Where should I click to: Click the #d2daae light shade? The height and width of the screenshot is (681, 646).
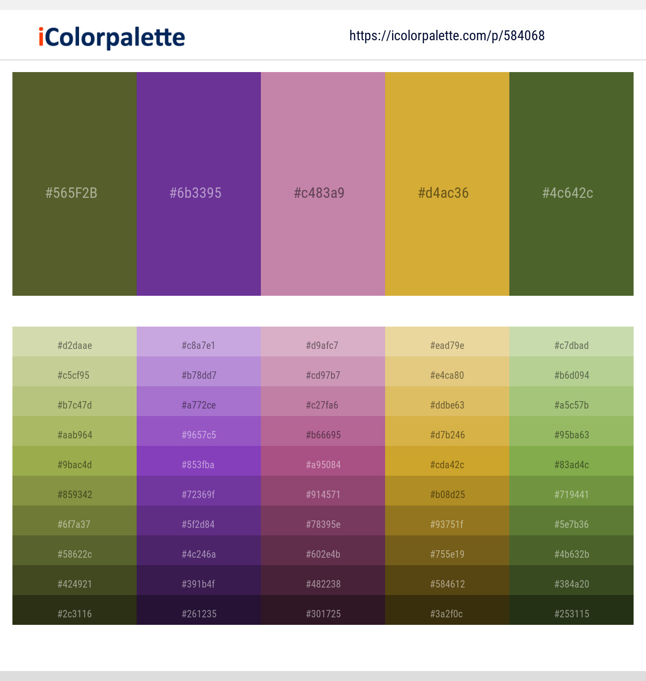click(74, 345)
